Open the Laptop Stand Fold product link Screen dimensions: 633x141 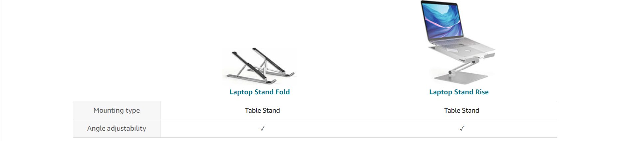pyautogui.click(x=259, y=92)
